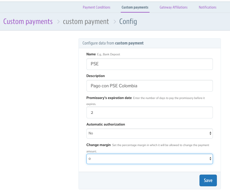The width and height of the screenshot is (230, 194).
Task: Go to the Gateway Affiliations tab
Action: (x=173, y=7)
